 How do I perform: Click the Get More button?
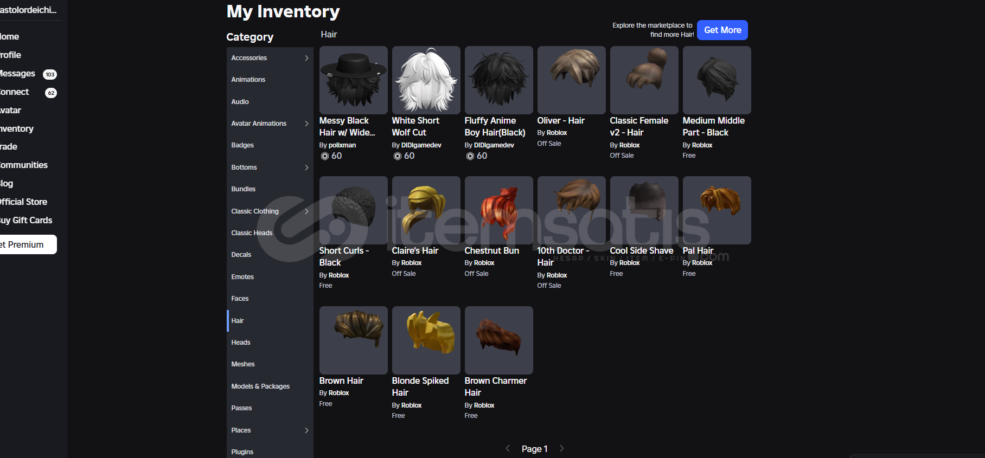coord(722,30)
